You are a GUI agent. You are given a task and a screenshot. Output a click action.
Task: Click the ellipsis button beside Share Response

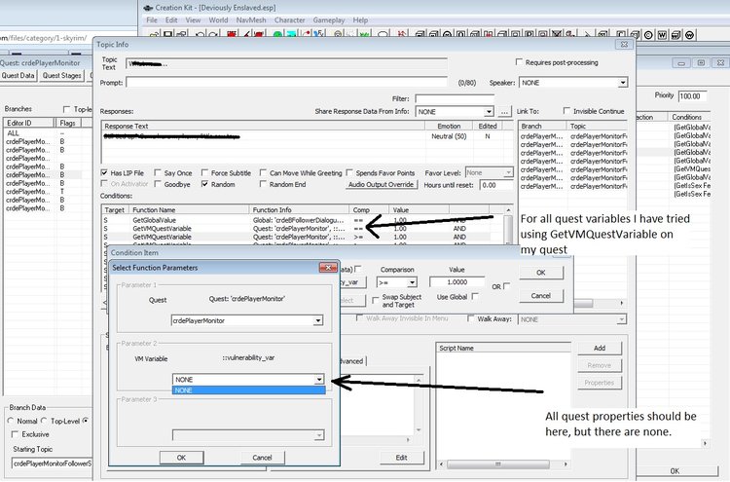click(x=504, y=112)
